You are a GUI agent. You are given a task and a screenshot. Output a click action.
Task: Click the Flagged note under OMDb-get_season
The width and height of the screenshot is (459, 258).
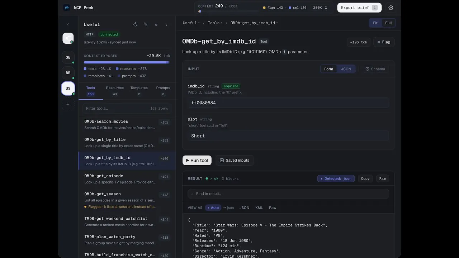pyautogui.click(x=120, y=207)
